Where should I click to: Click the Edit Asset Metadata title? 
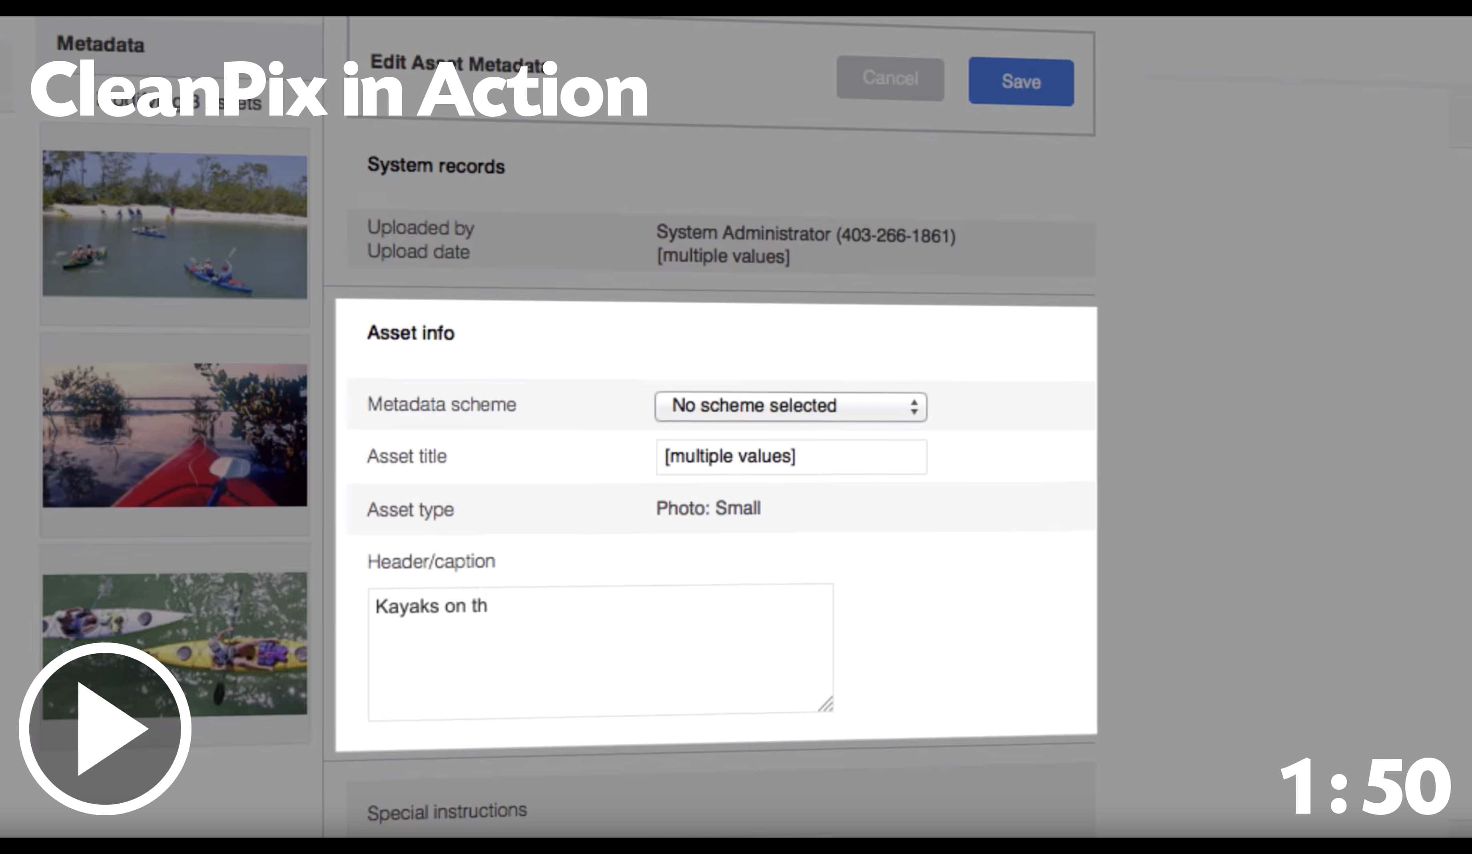[x=458, y=63]
